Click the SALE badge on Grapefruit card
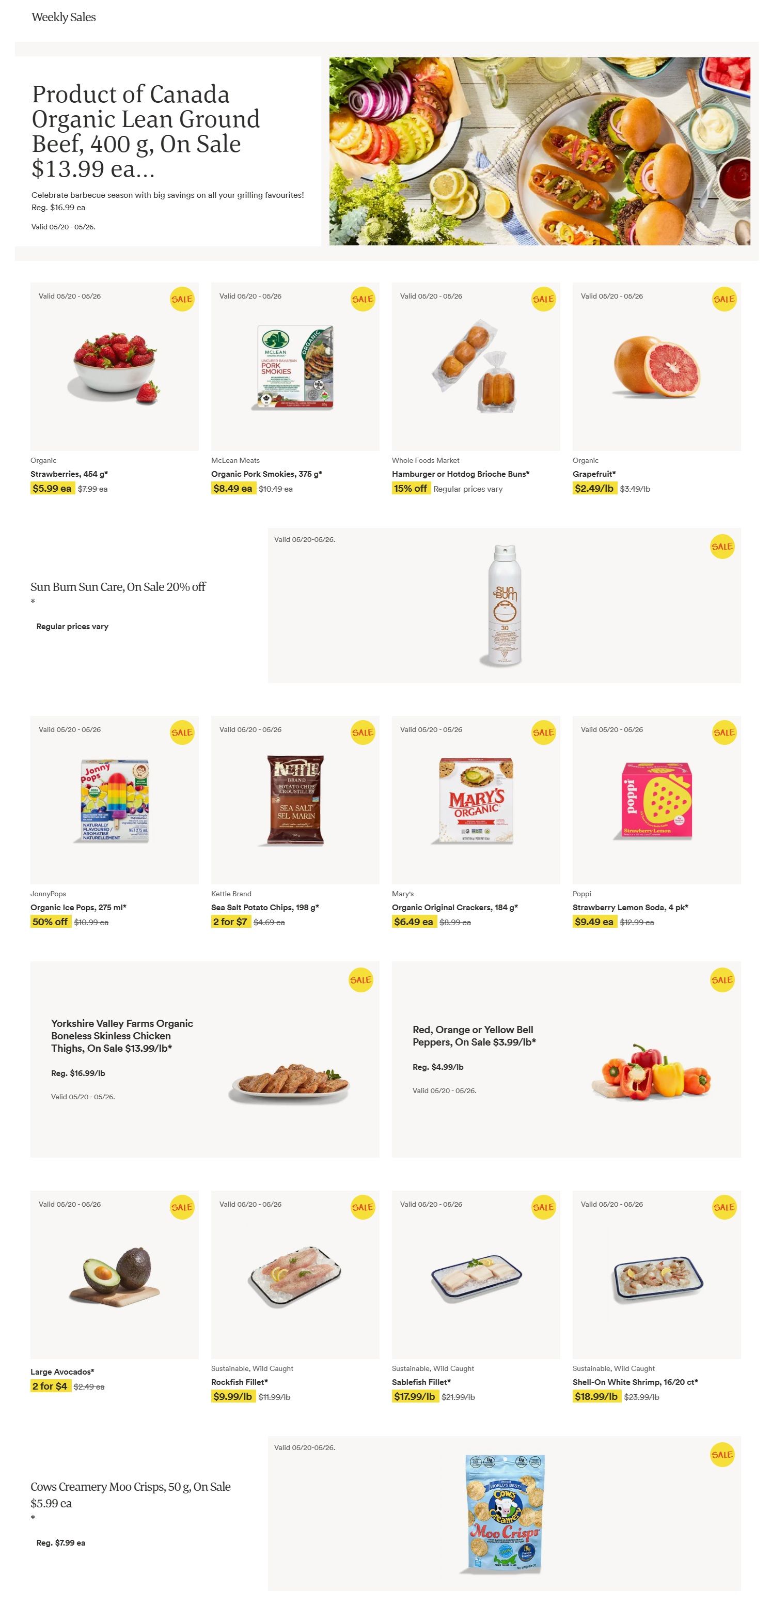771x1605 pixels. [x=723, y=299]
